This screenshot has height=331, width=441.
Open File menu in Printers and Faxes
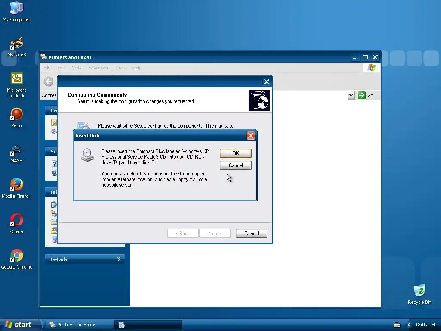point(47,68)
